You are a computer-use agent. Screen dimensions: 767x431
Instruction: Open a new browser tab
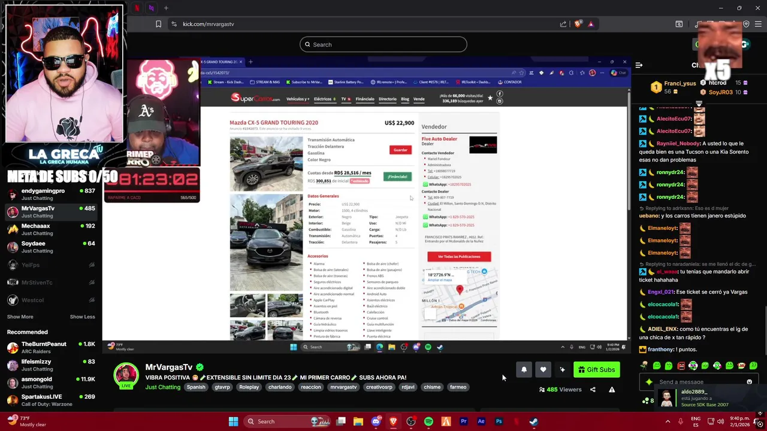tap(166, 8)
